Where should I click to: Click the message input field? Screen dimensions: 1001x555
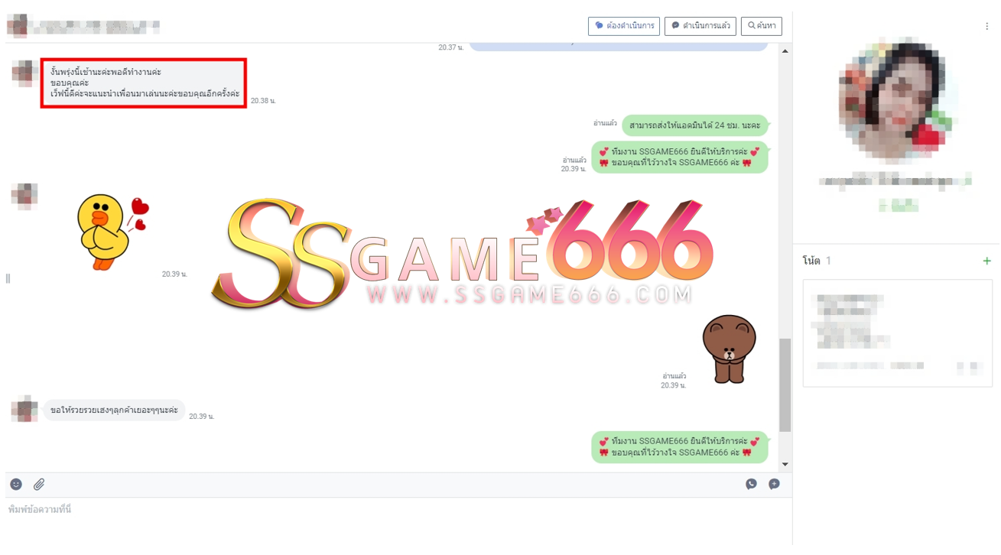click(x=398, y=522)
